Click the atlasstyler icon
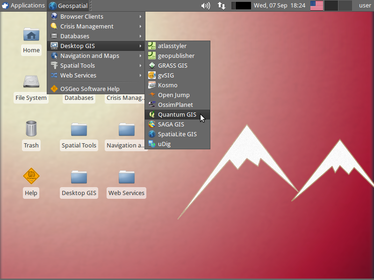 click(151, 46)
